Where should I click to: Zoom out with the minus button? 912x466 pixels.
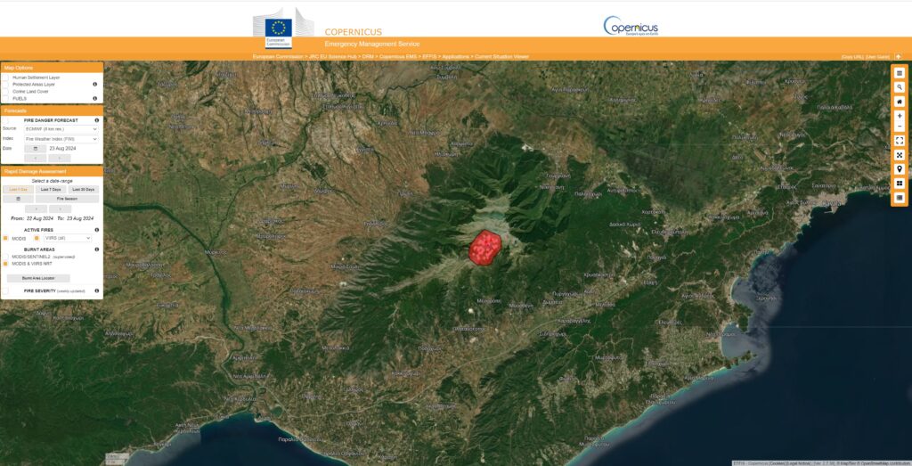(899, 127)
